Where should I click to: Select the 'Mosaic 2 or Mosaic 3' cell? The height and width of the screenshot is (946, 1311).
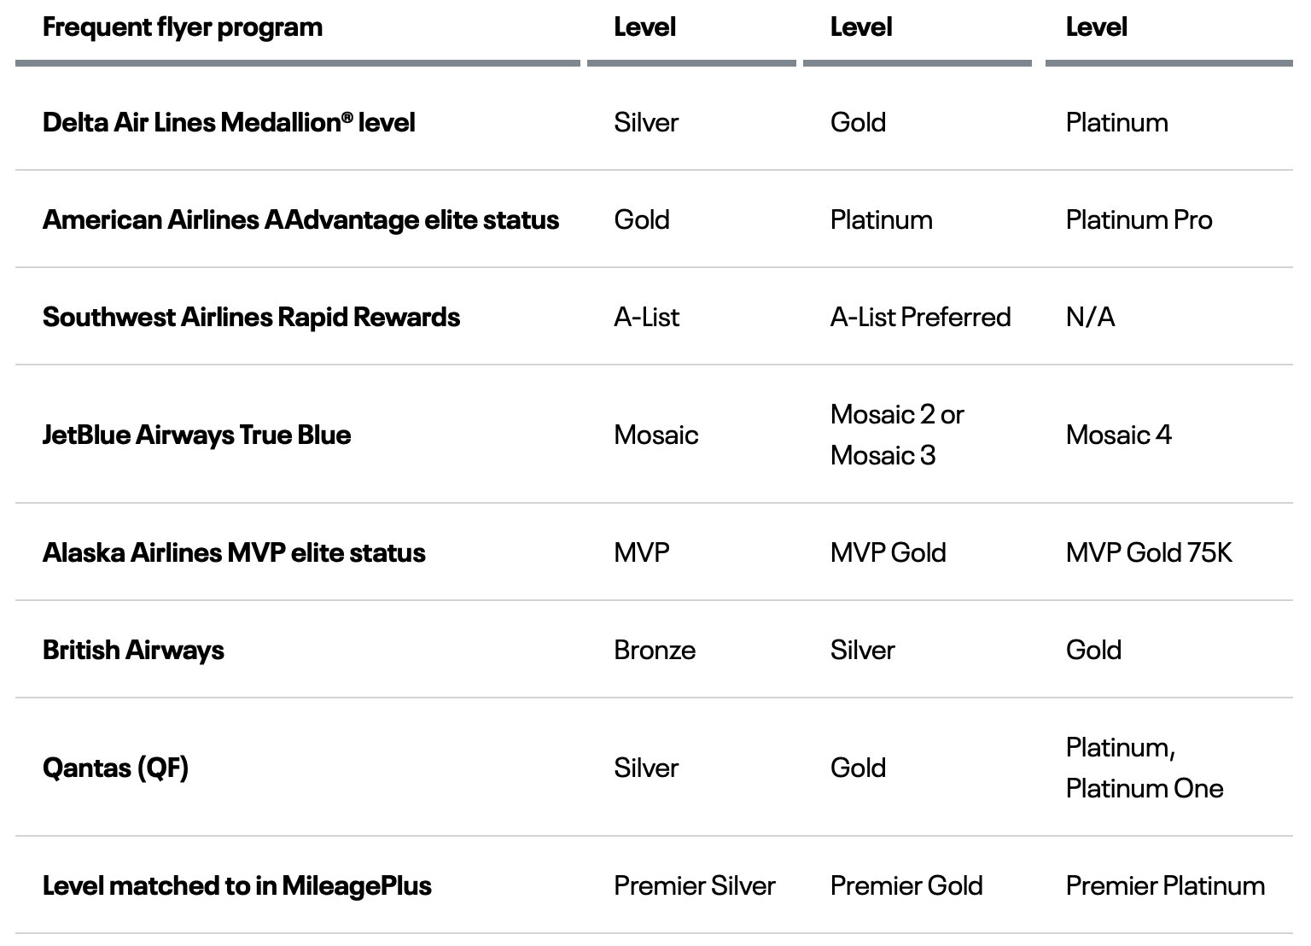pos(897,435)
